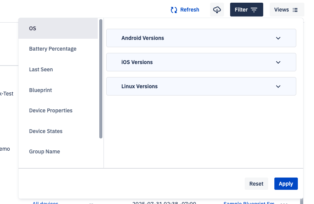Screen dimensions: 314x204
Task: Open the Views list button
Action: [287, 10]
